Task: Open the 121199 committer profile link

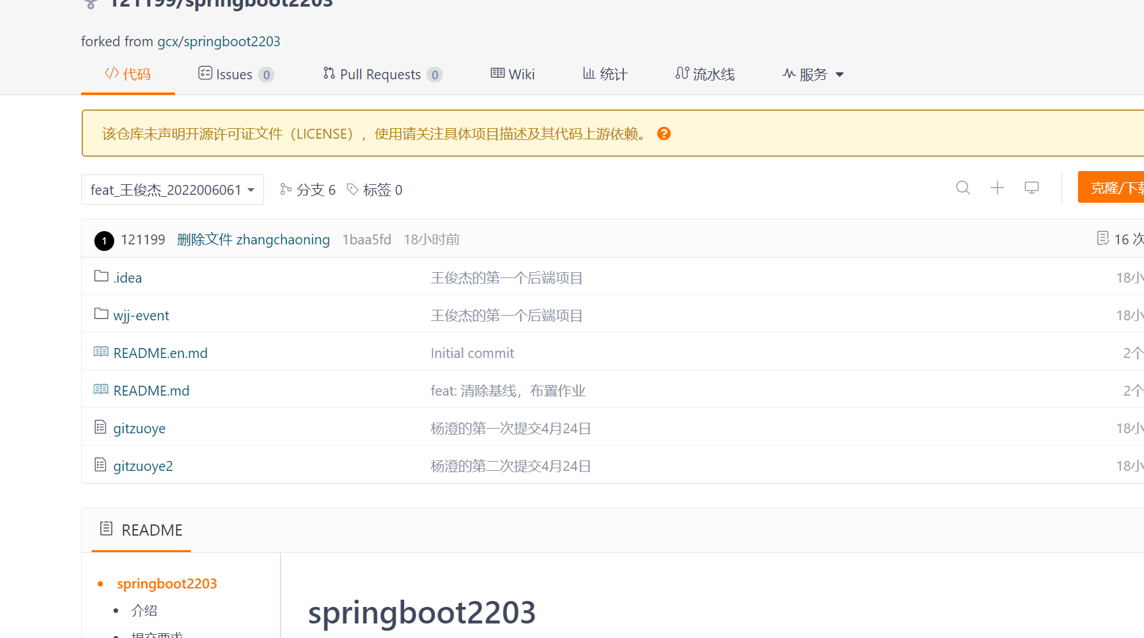Action: (143, 239)
